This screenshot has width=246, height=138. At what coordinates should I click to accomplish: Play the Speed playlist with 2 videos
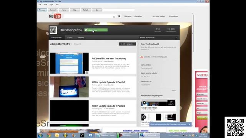click(144, 117)
